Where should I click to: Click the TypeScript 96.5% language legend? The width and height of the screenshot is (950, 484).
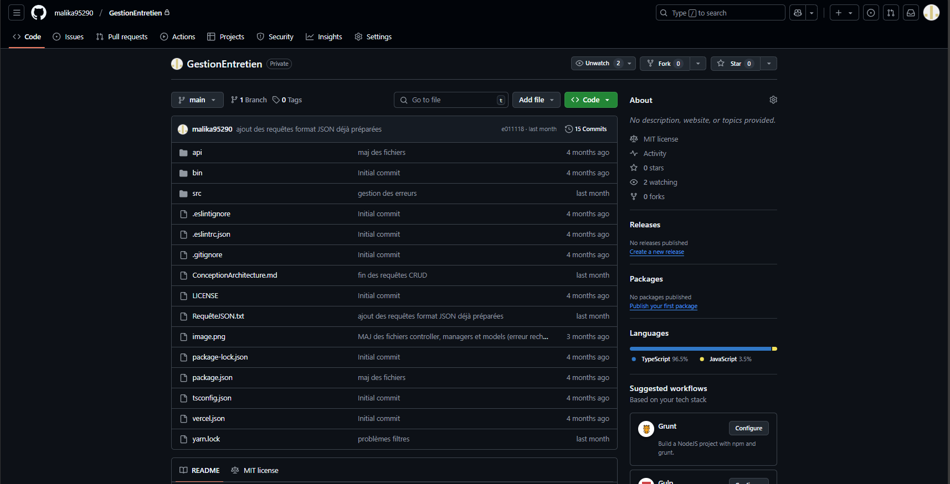pyautogui.click(x=660, y=360)
